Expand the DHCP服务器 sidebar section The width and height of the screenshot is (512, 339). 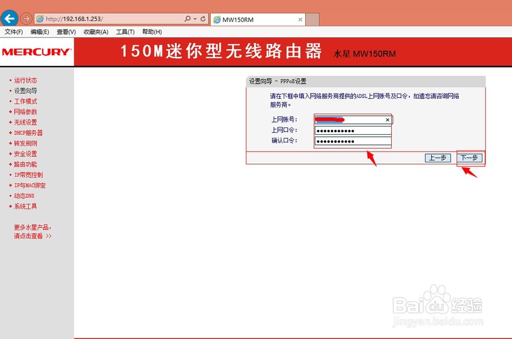pyautogui.click(x=28, y=133)
